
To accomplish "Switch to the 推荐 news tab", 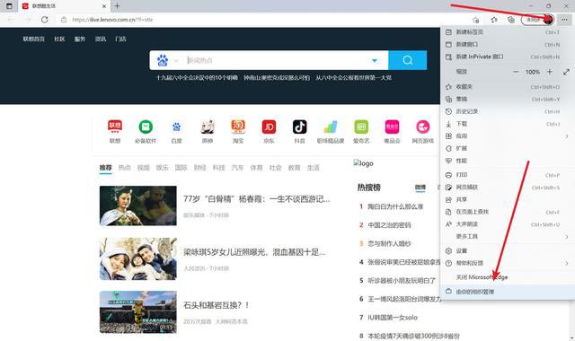I will point(106,168).
